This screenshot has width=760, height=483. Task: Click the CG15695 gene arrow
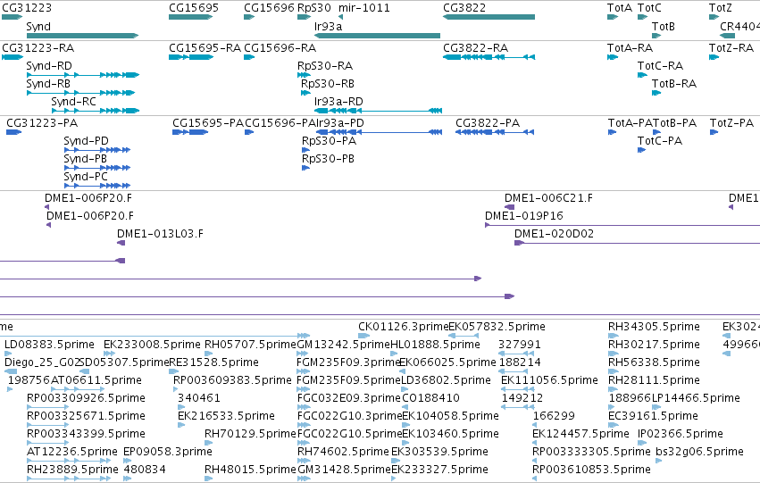(x=190, y=17)
